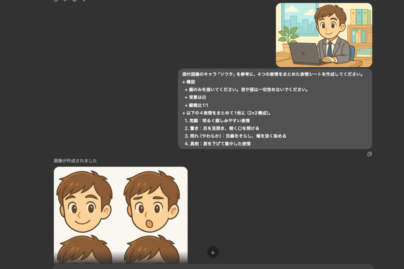
Task: Click the bookshelf binders in the attached image
Action: click(x=360, y=17)
